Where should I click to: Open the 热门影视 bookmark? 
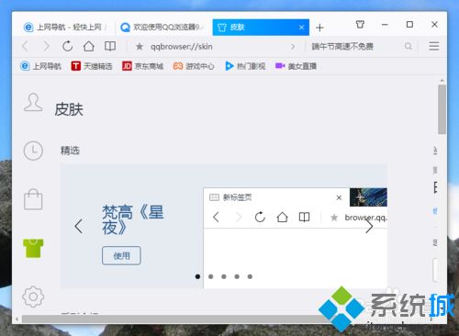click(x=245, y=66)
